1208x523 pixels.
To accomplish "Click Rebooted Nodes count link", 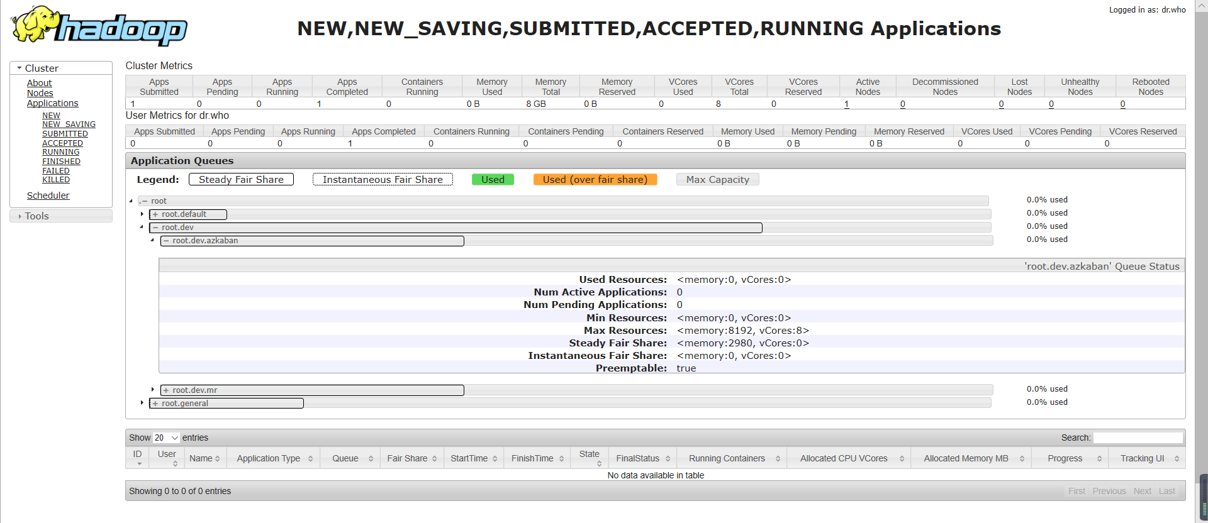I will pos(1122,104).
